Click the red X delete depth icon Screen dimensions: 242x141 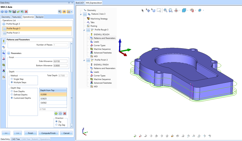(65, 113)
